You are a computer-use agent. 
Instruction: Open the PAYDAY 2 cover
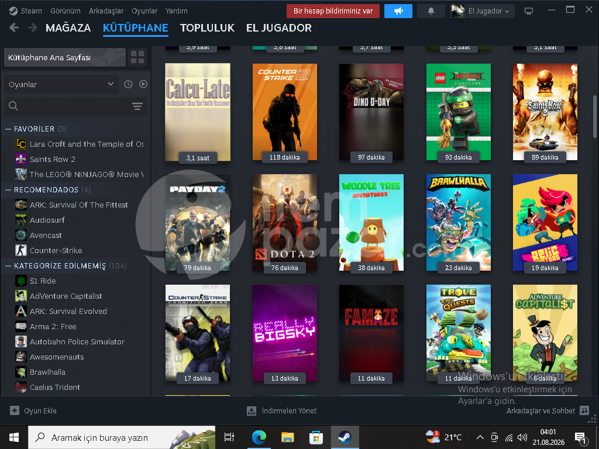(x=198, y=223)
